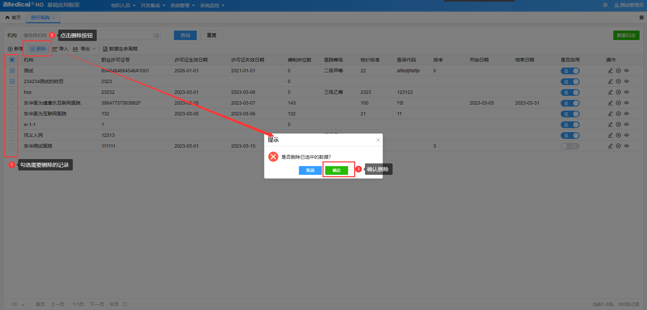Open the page size dropdown showing 10
This screenshot has width=647, height=310.
click(18, 304)
